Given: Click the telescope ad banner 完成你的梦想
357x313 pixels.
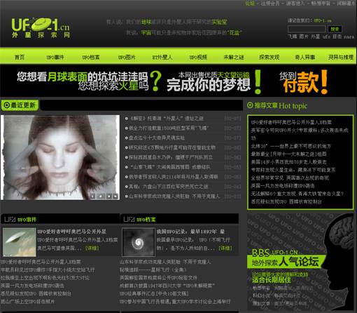Looking at the screenshot, I should [x=209, y=85].
